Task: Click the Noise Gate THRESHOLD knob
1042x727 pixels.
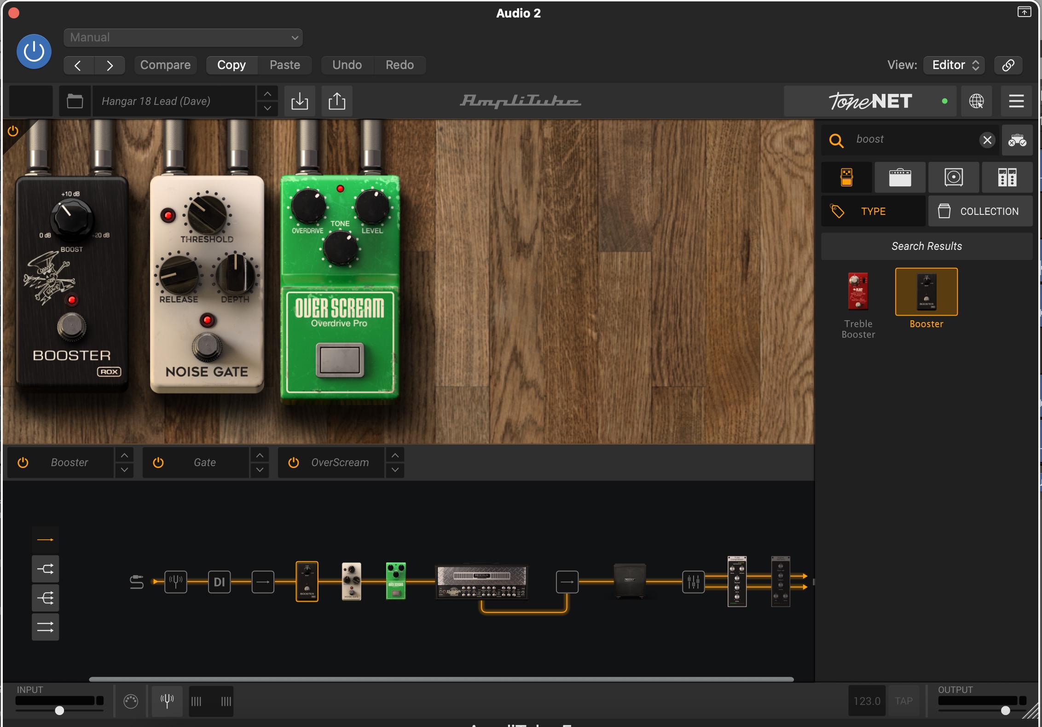Action: point(207,214)
